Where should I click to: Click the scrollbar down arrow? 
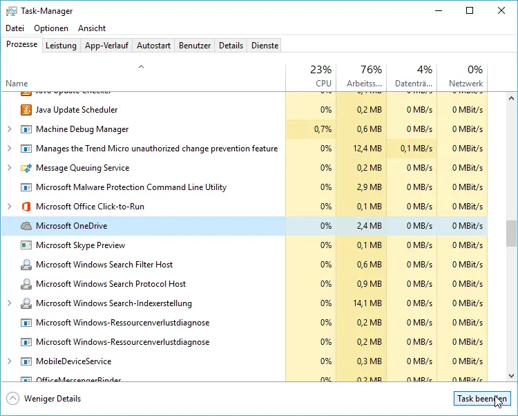[511, 376]
